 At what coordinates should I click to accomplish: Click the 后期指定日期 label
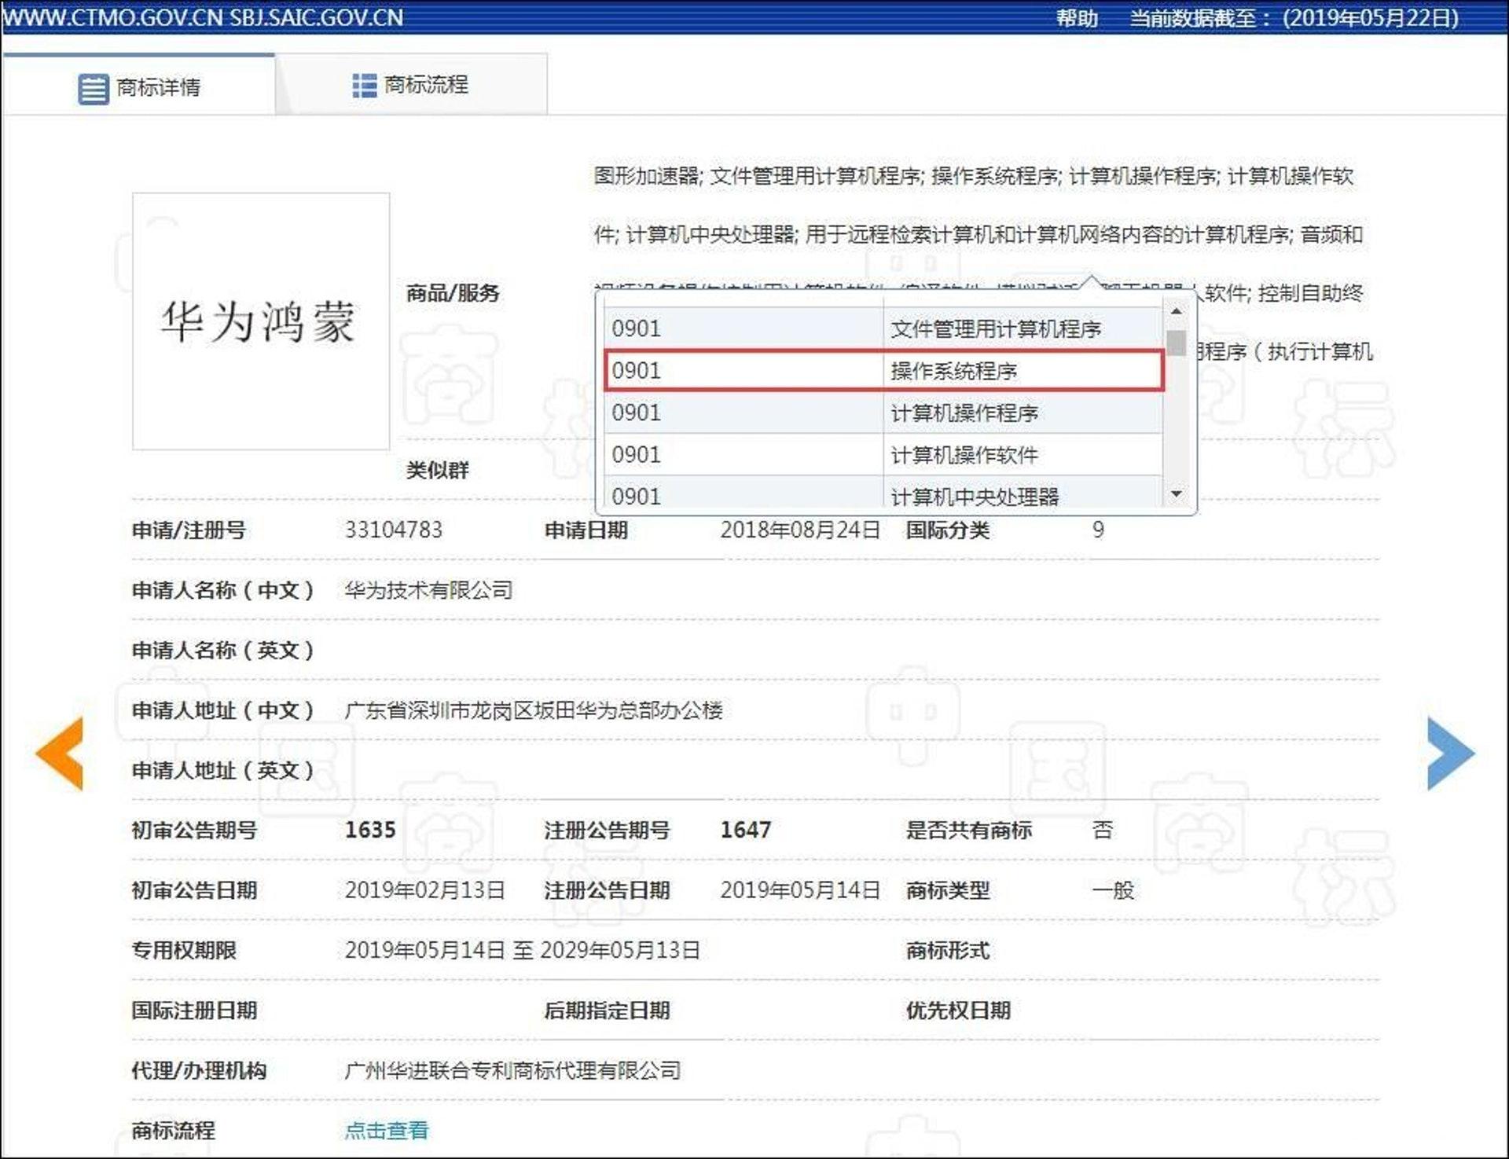(x=607, y=1010)
